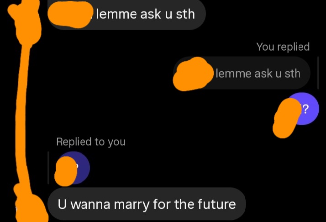Click the reply bar right of quoted message
The image size is (326, 222).
[x=318, y=73]
